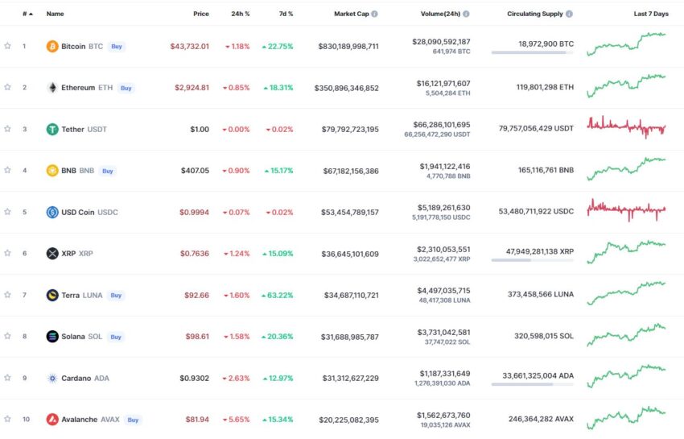
Task: Open the Circulating Supply info icon
Action: tap(569, 14)
